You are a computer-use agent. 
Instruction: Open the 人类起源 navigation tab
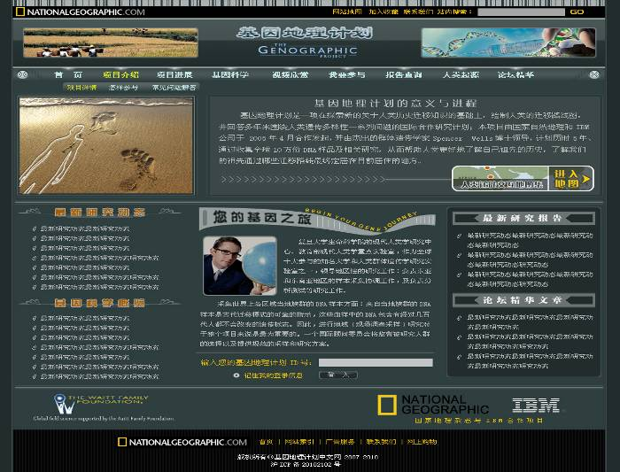(x=461, y=74)
